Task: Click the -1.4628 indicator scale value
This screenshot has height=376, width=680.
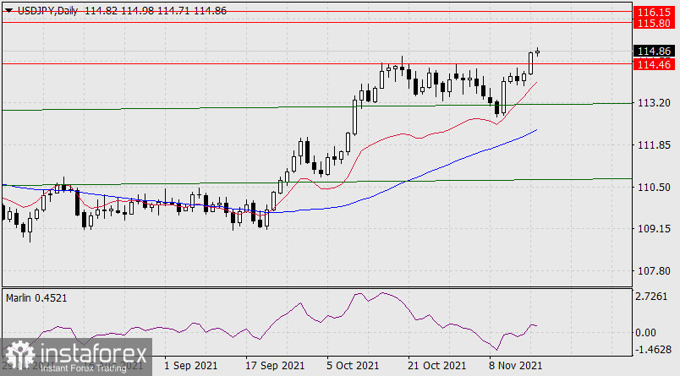Action: (x=652, y=349)
